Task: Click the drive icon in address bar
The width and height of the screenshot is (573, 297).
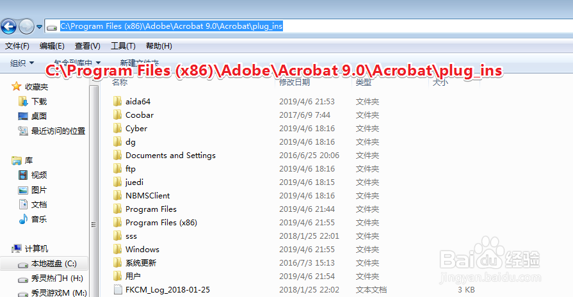Action: coord(52,27)
